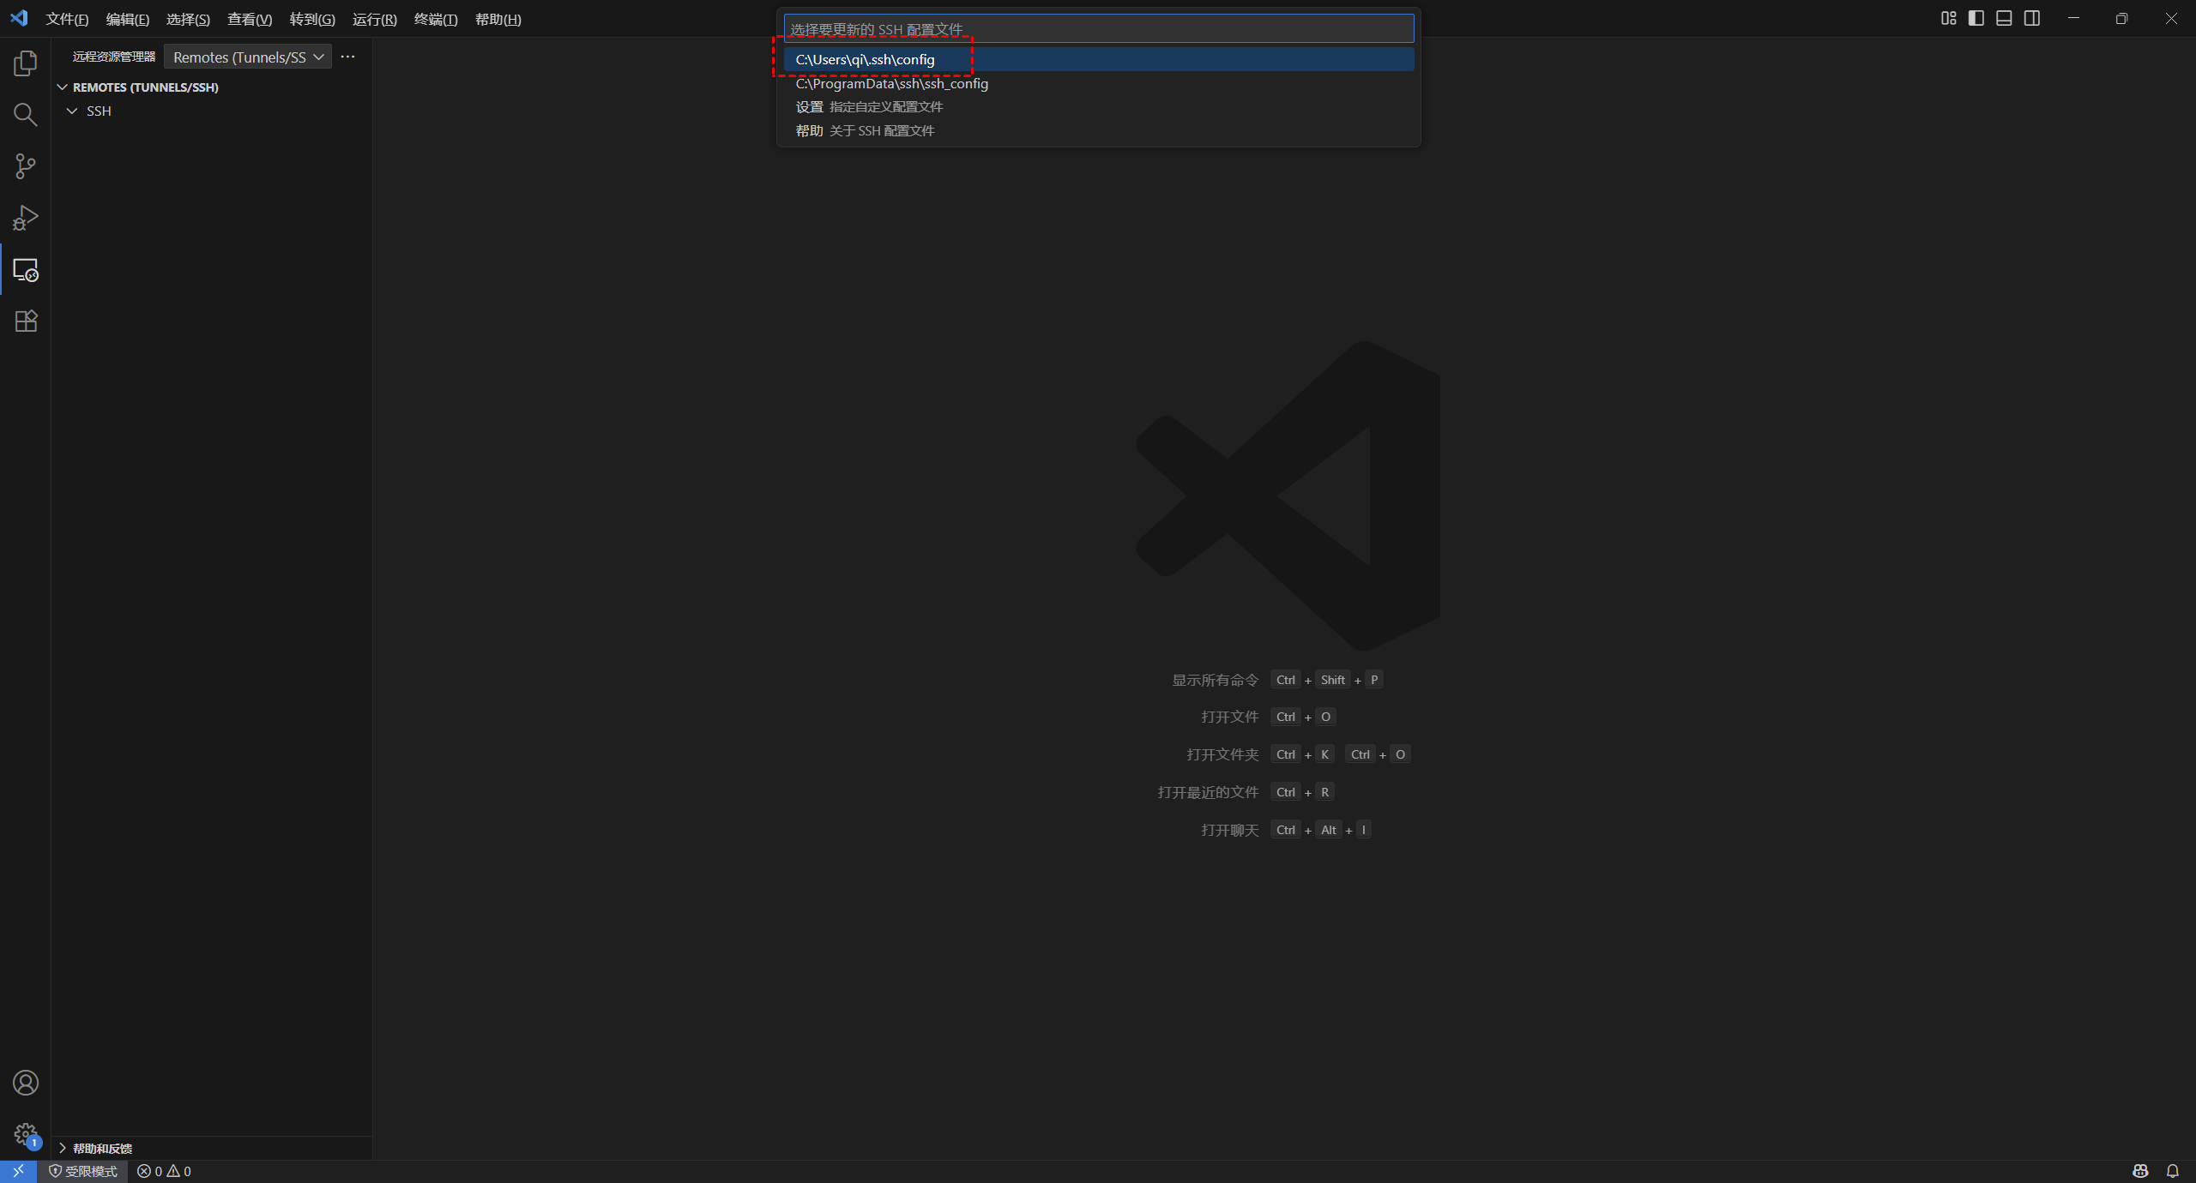Open the 终端(T) menu
The image size is (2196, 1183).
pos(436,19)
